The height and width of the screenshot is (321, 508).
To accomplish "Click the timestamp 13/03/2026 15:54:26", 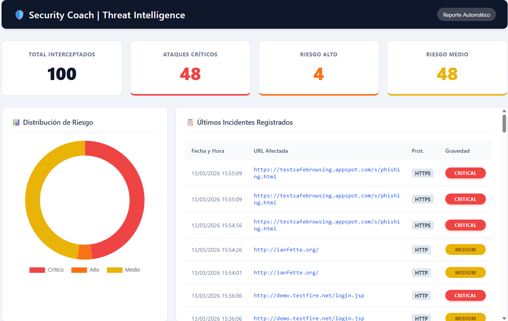I will tap(217, 250).
